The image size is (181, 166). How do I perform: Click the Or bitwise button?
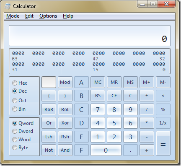click(x=49, y=123)
